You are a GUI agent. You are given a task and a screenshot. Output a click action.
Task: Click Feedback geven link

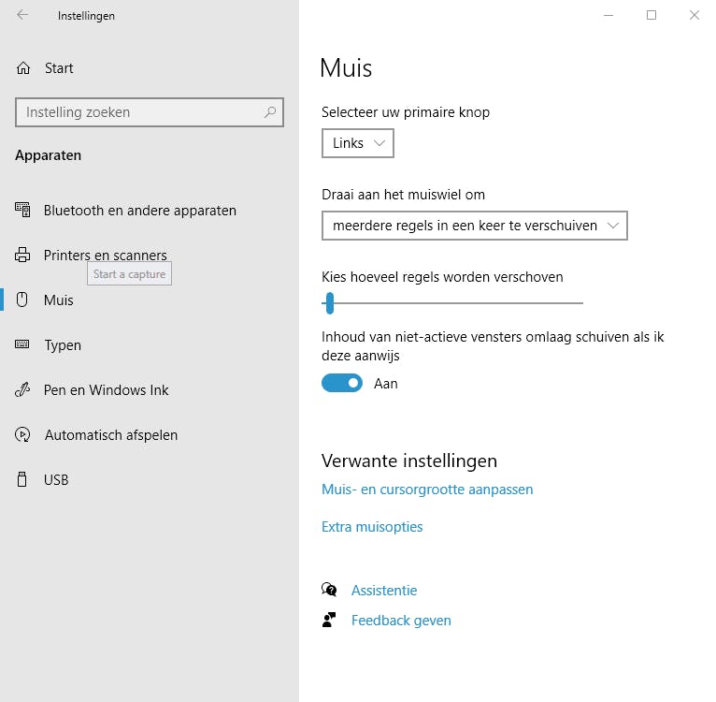(401, 621)
